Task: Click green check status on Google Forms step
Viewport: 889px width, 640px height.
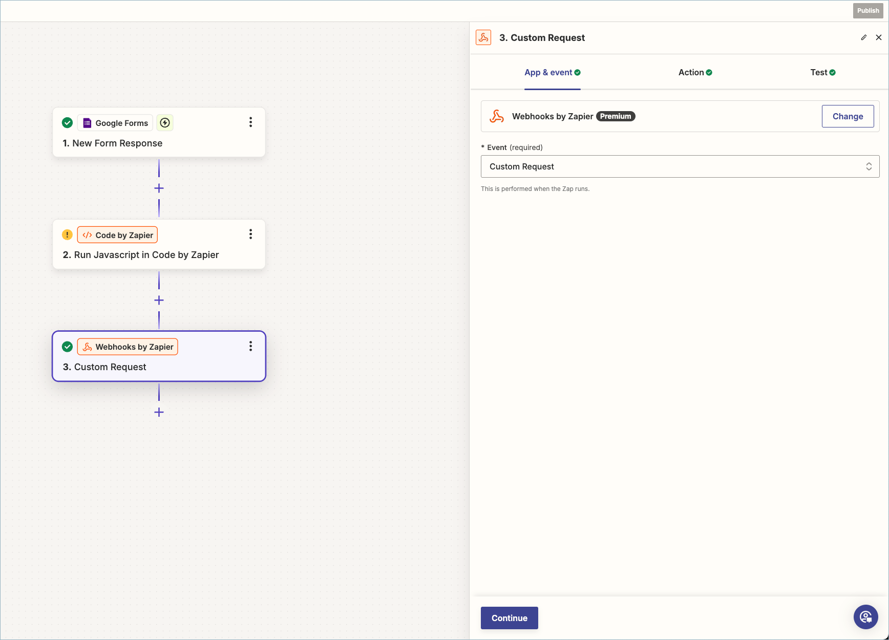Action: (67, 122)
